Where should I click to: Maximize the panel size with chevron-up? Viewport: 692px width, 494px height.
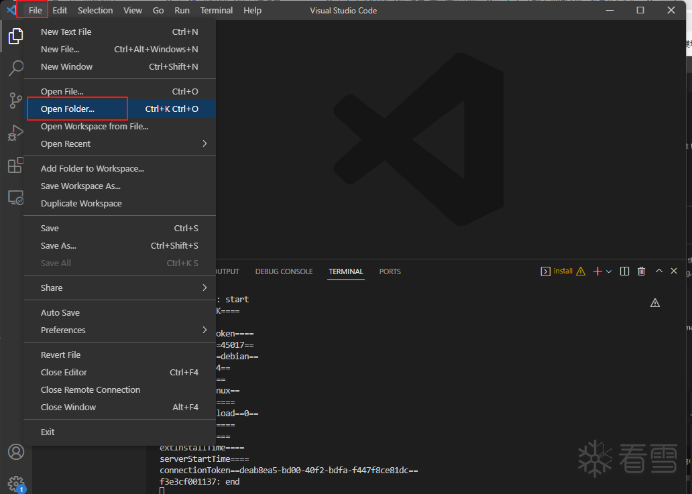pyautogui.click(x=659, y=271)
